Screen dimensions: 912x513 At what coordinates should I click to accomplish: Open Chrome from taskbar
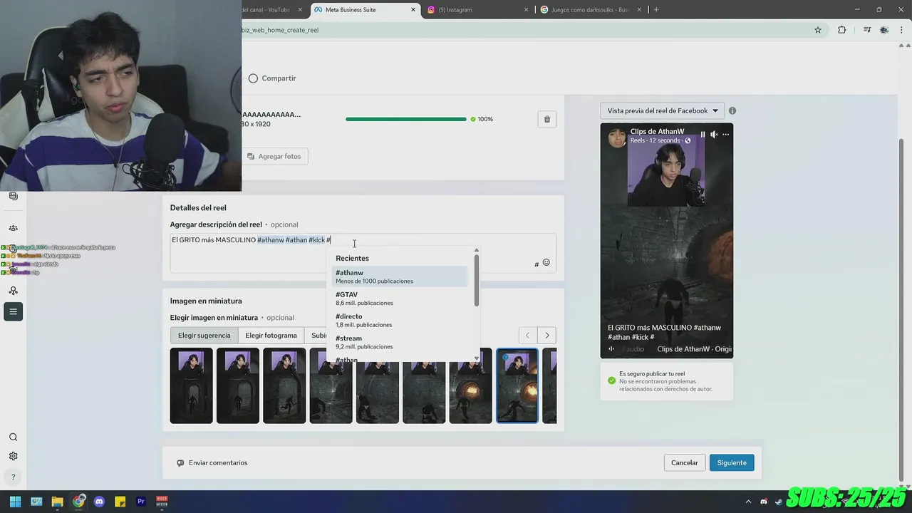[x=78, y=502]
